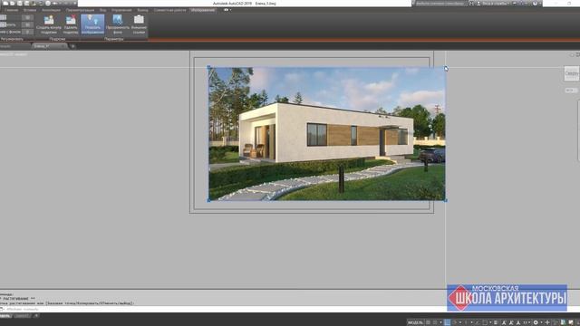Viewport: 580px width, 326px height.
Task: Open the Главная ribbon tab
Action: coord(11,10)
